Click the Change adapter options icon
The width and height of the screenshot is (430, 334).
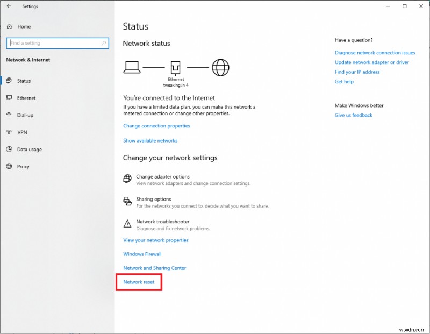pyautogui.click(x=127, y=179)
